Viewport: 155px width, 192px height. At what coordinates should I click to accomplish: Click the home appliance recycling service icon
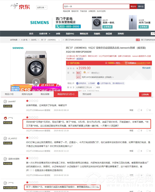tap(77, 83)
